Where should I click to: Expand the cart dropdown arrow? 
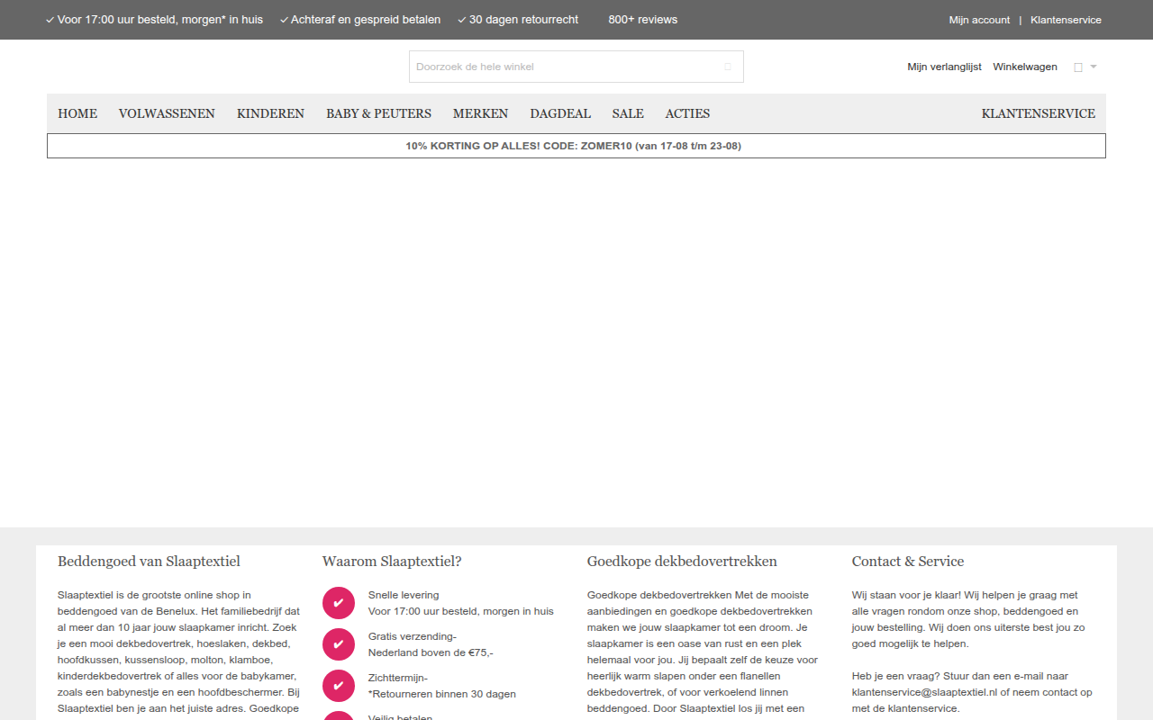click(x=1094, y=67)
